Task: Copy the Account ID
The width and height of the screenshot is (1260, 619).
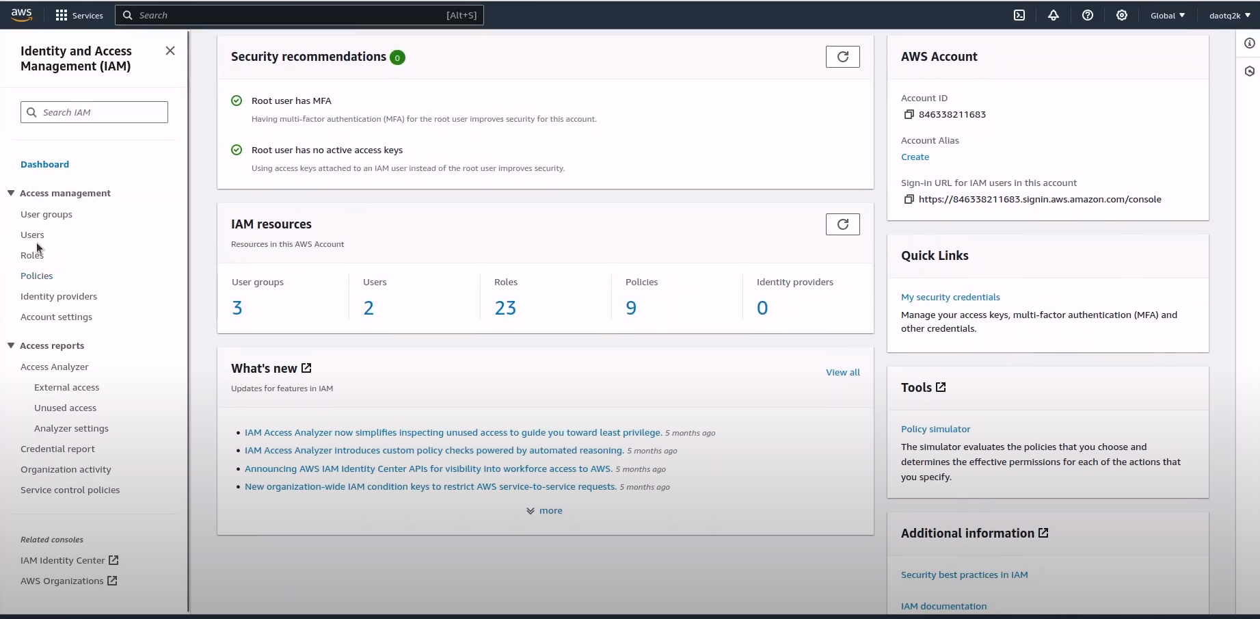Action: point(909,114)
